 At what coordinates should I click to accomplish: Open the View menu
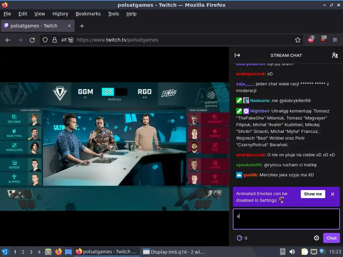click(x=40, y=14)
